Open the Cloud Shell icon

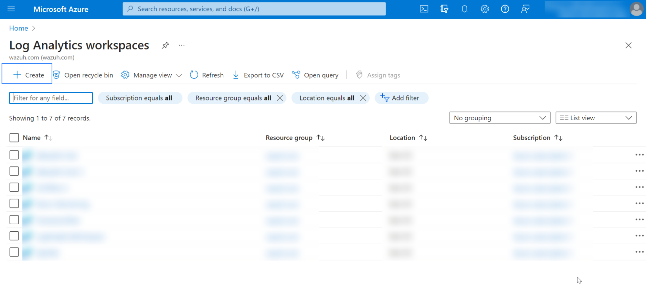(x=424, y=9)
